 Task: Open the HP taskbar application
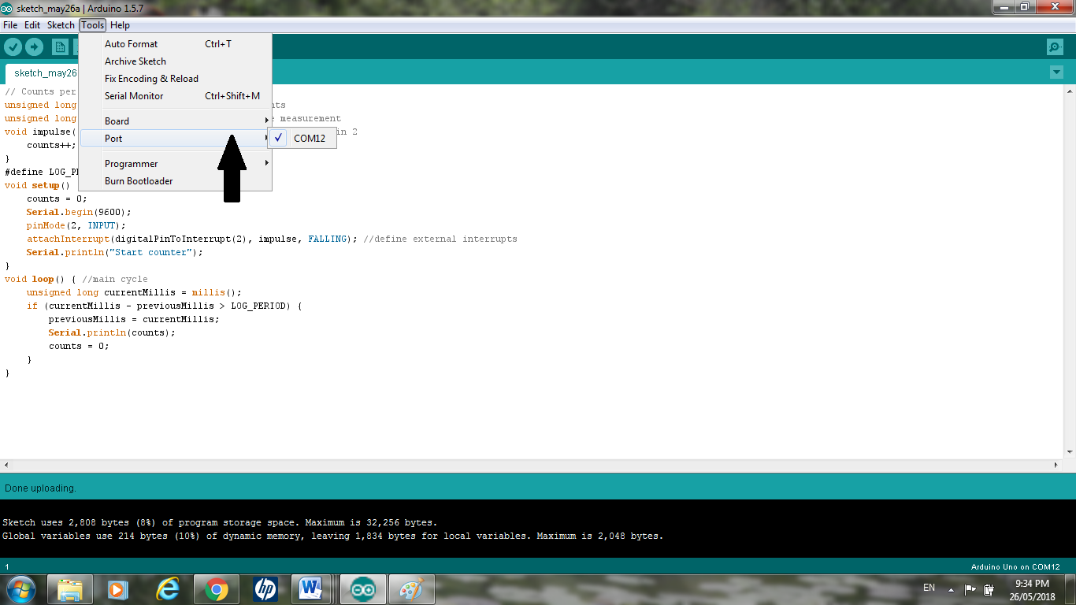pyautogui.click(x=265, y=589)
